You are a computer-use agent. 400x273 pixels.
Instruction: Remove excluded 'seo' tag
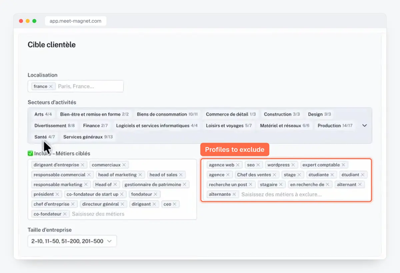(258, 165)
